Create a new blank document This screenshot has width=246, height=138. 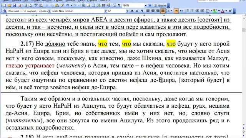[x=4, y=5]
